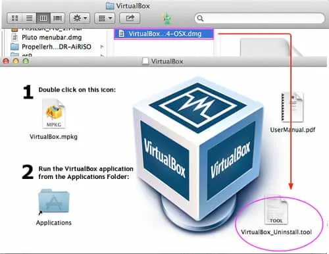Switch Finder to column view
Image resolution: width=329 pixels, height=254 pixels.
(x=43, y=18)
